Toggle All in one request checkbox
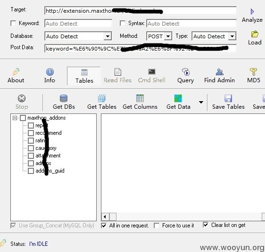This screenshot has width=265, height=252. (104, 226)
